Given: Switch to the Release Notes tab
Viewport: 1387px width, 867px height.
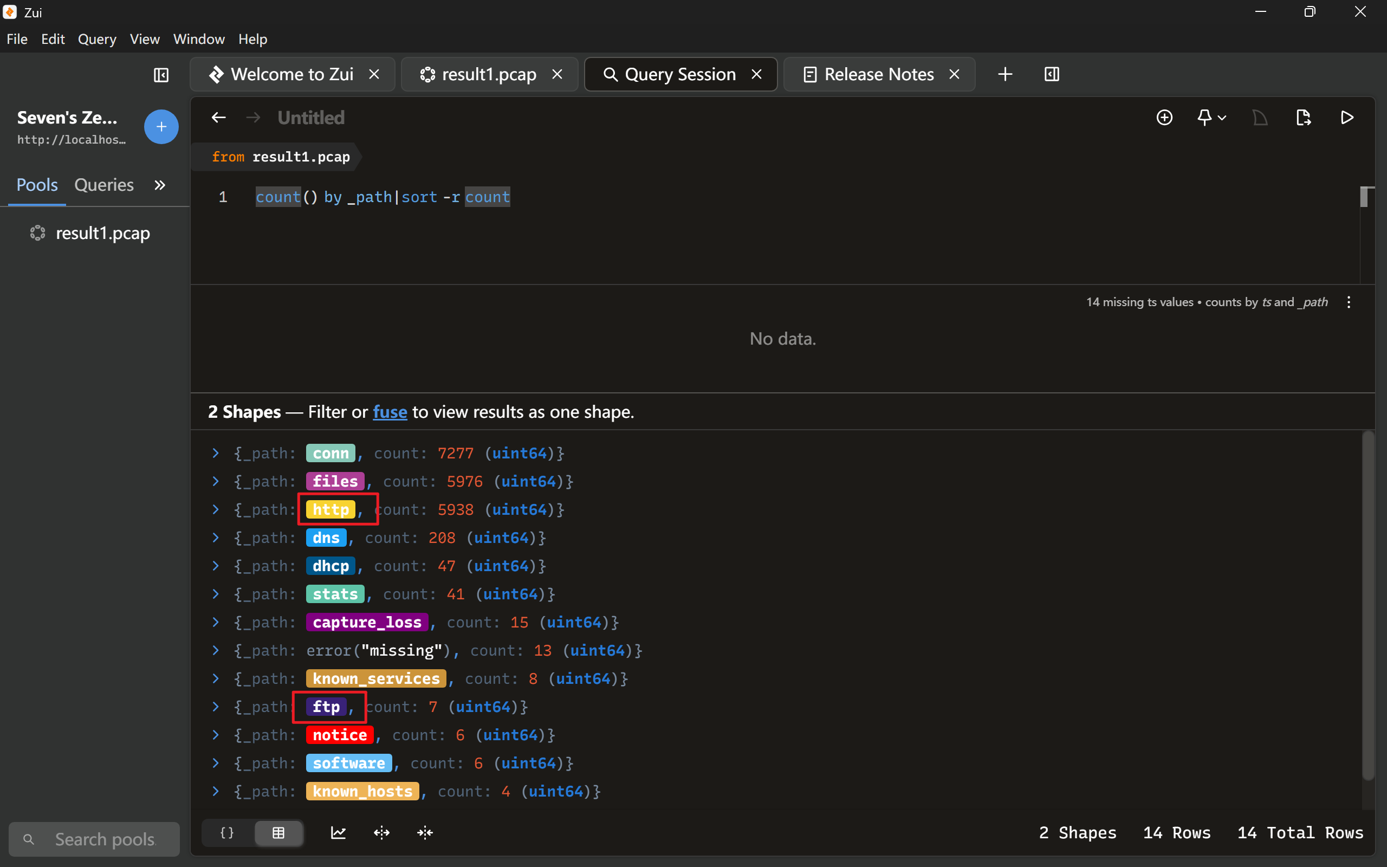Looking at the screenshot, I should [x=878, y=74].
